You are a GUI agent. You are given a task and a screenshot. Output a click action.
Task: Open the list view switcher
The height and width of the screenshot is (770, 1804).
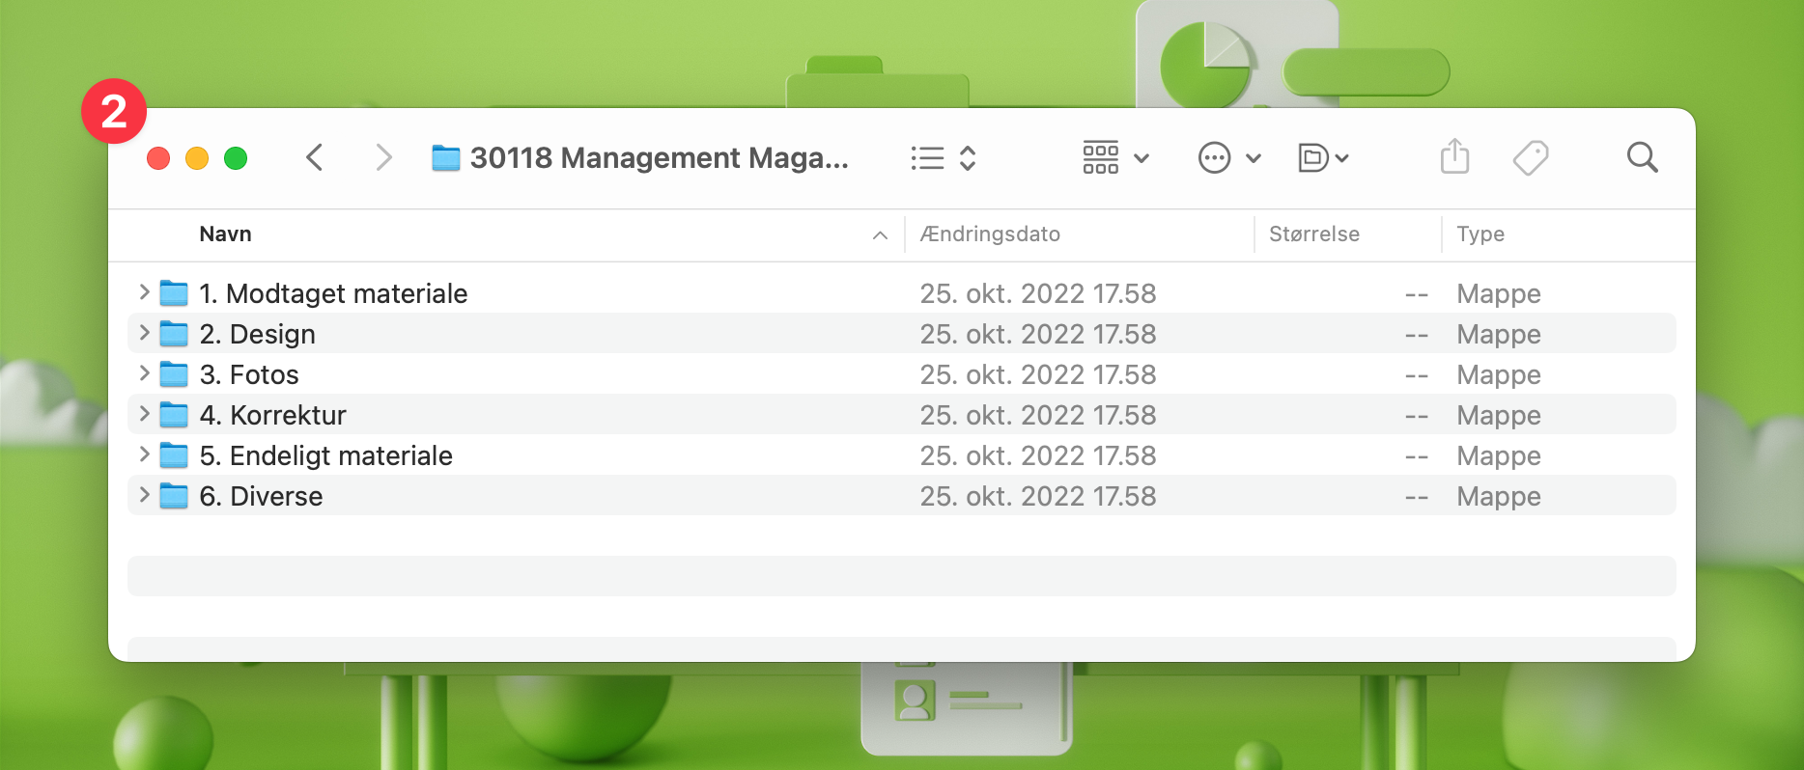coord(944,158)
